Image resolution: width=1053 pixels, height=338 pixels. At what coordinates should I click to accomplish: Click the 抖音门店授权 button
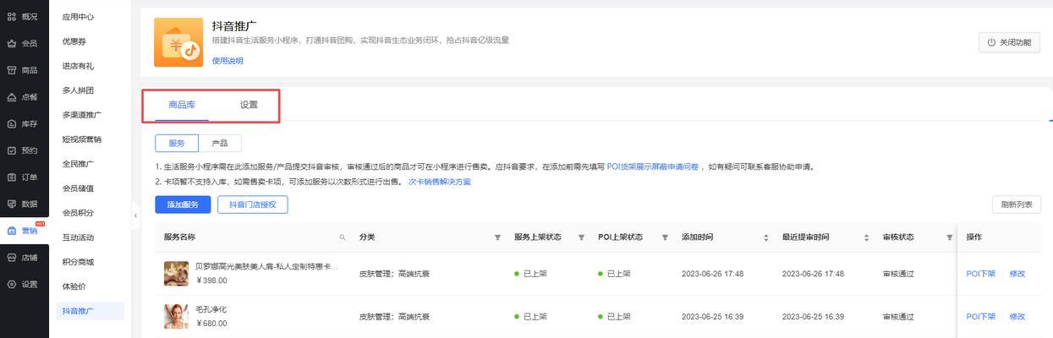point(253,204)
